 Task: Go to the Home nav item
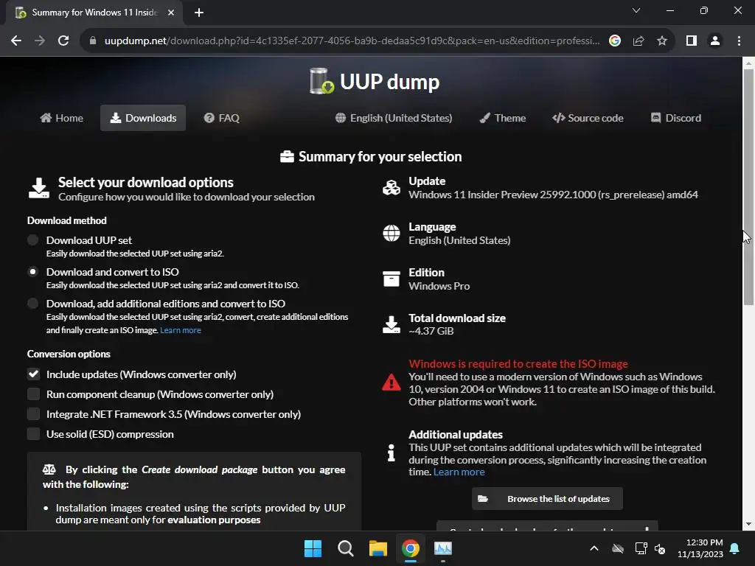pos(62,118)
